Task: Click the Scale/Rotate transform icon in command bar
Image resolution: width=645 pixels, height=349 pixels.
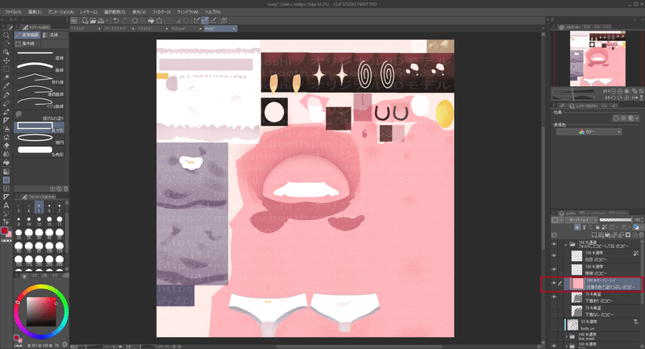Action: pyautogui.click(x=159, y=20)
